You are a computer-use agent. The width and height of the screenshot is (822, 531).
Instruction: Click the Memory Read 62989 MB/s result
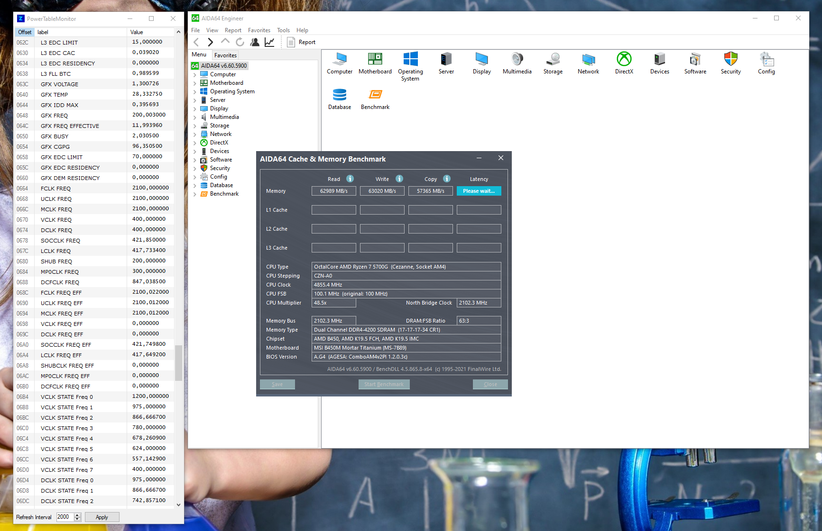click(x=334, y=191)
